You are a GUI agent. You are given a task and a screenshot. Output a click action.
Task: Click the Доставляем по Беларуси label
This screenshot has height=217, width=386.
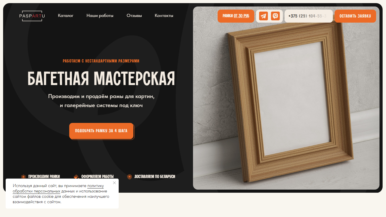[x=155, y=177]
